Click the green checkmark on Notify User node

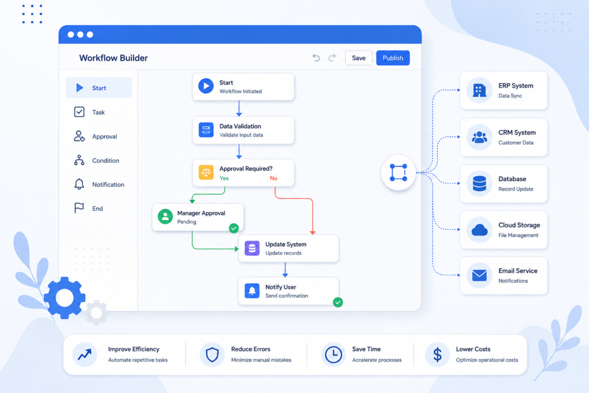338,302
